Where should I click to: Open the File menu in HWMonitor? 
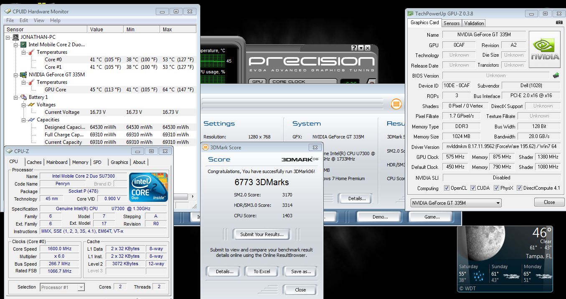10,20
